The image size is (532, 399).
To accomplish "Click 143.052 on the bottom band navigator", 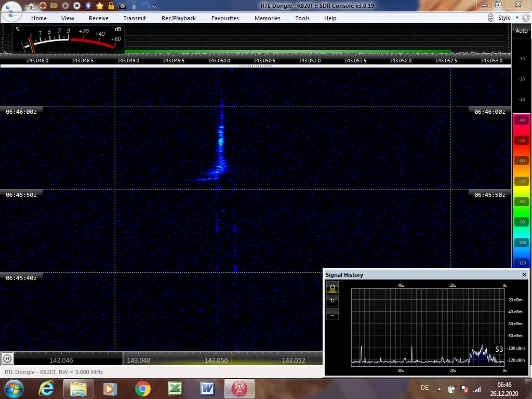I will (x=294, y=361).
